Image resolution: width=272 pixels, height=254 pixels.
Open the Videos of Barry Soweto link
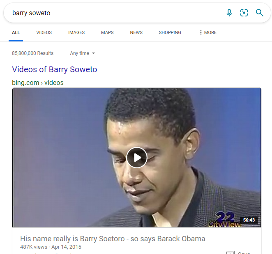coord(55,69)
